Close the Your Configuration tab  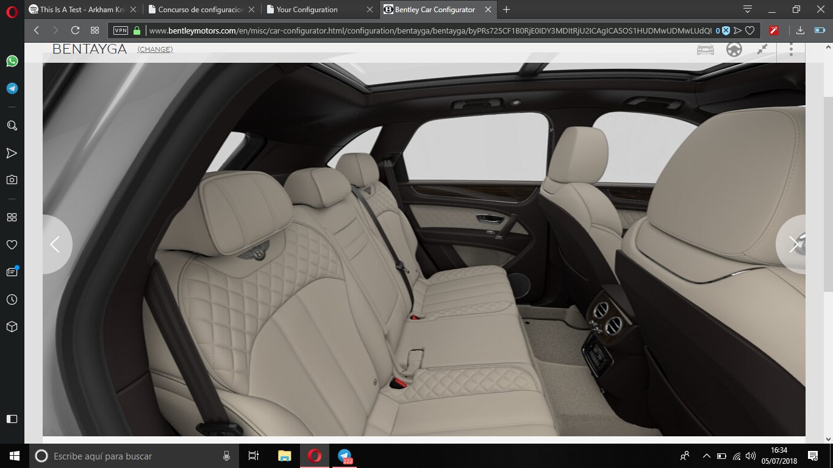[x=370, y=10]
